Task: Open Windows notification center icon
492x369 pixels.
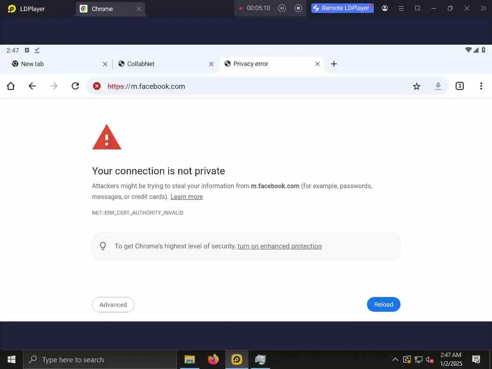Action: tap(476, 359)
